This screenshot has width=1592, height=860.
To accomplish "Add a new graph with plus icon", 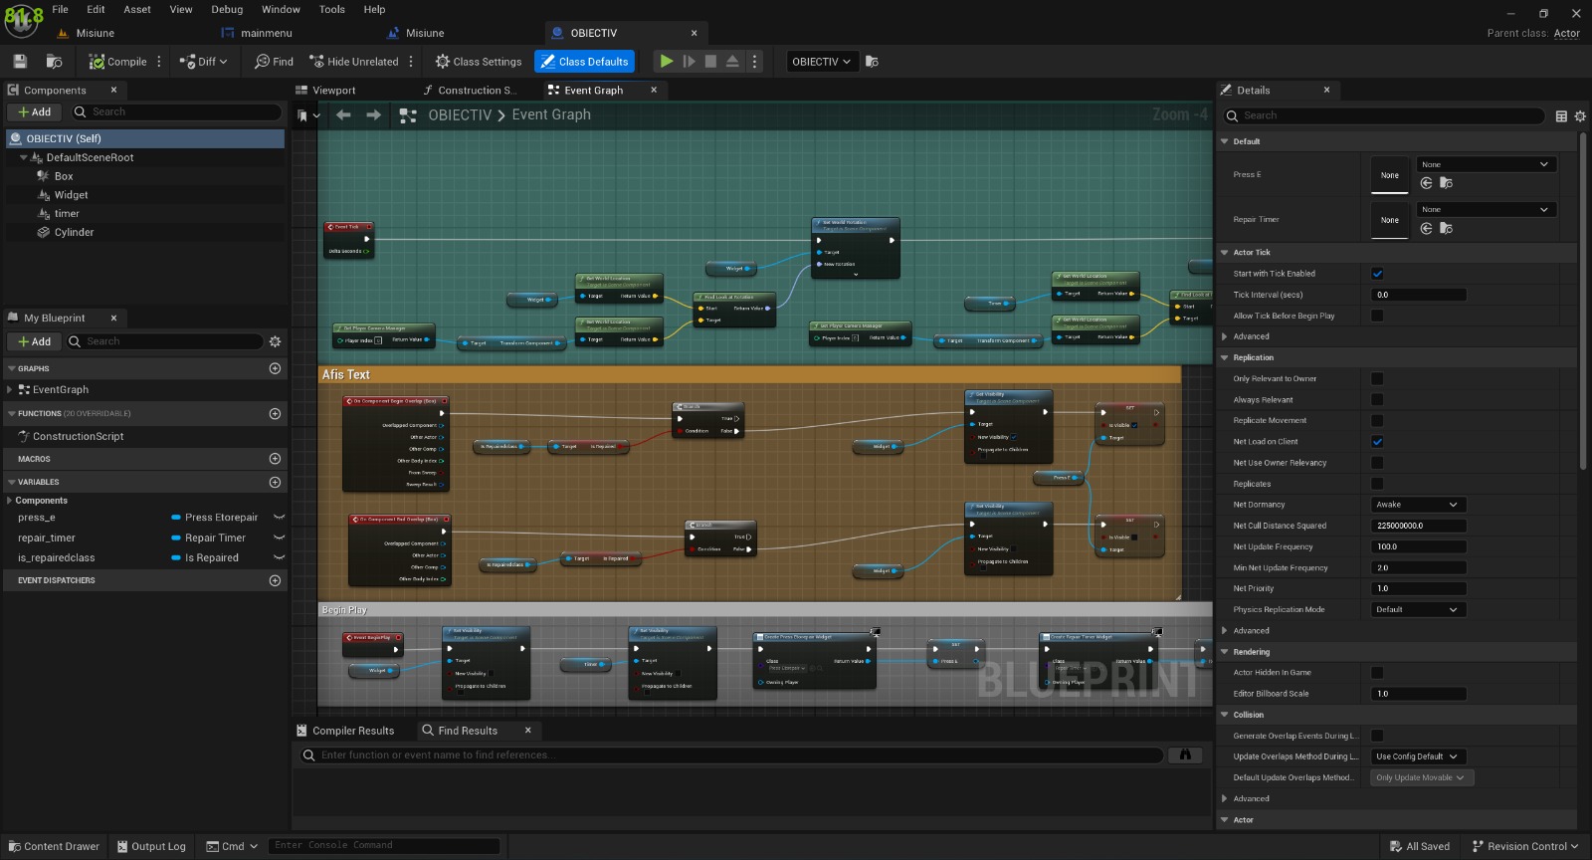I will point(275,368).
